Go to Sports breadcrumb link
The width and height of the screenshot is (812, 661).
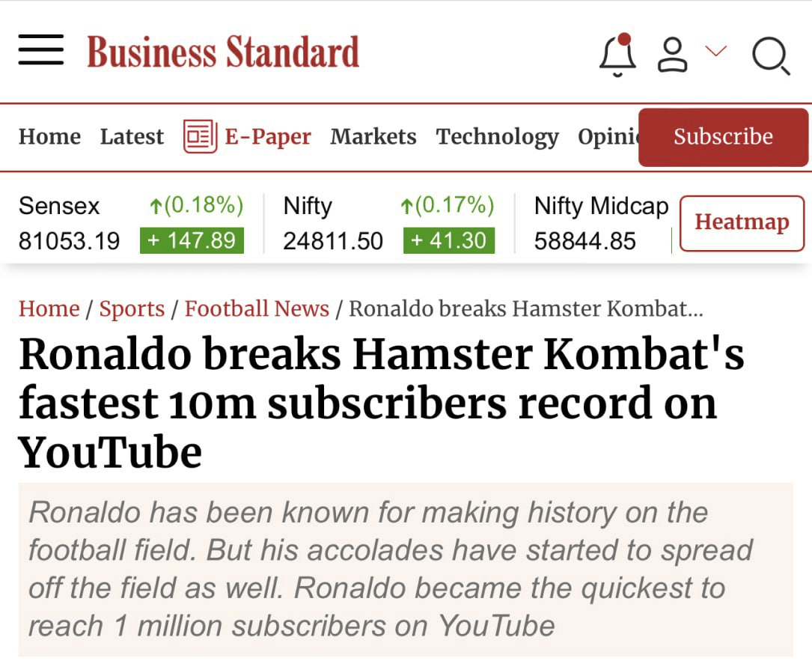tap(132, 308)
